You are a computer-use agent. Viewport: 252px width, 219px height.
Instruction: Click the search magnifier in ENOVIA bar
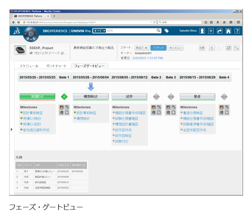pos(158,31)
